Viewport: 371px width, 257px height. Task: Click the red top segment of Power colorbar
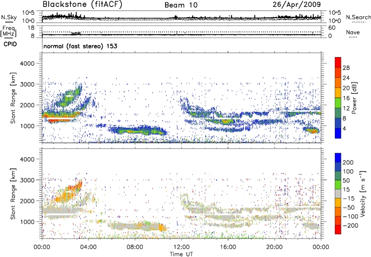coord(338,62)
